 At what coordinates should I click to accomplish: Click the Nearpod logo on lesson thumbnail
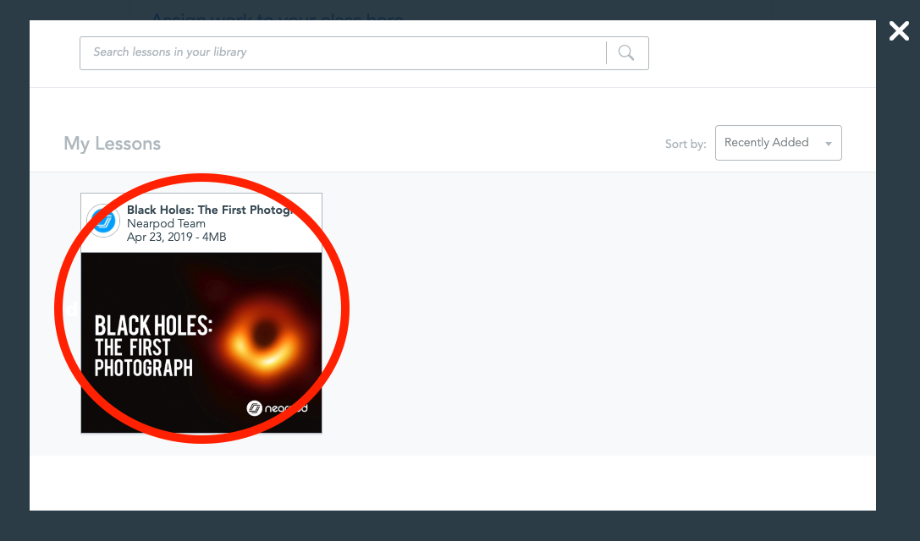278,408
